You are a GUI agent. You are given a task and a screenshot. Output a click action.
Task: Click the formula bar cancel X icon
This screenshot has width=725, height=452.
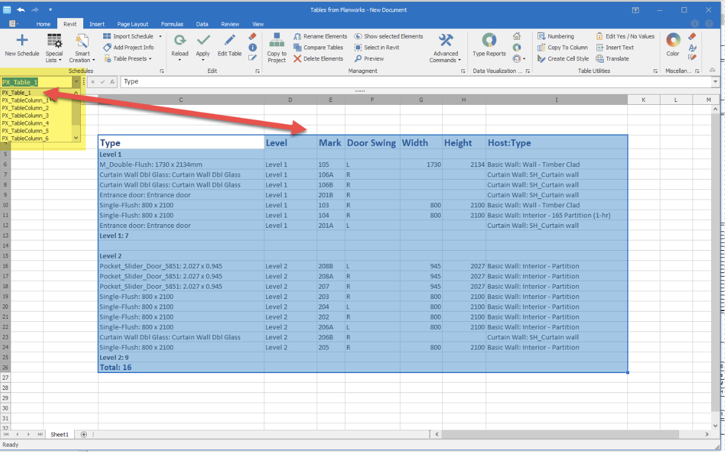click(x=93, y=81)
